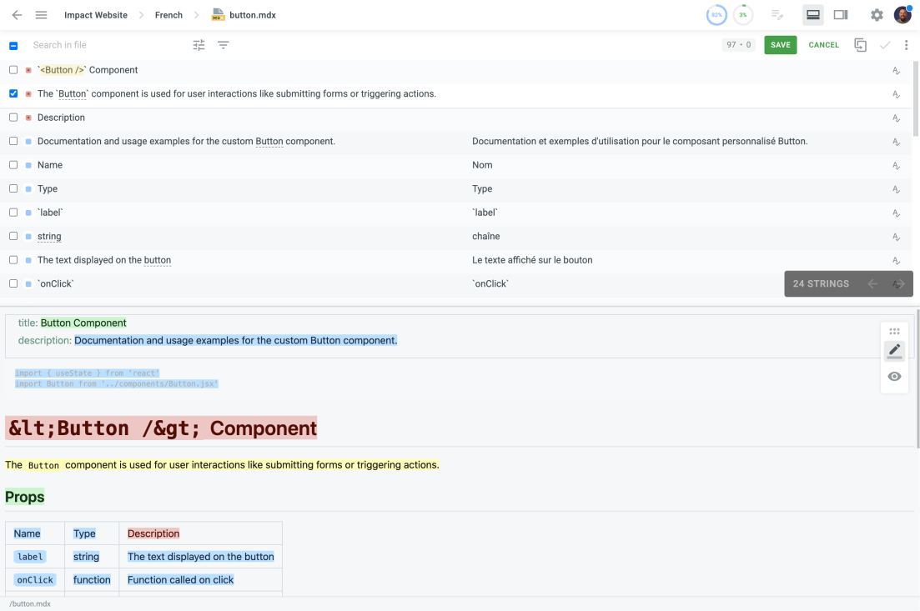Open the drag handle grid icon in preview panel
Screen dimensions: 920x611
pyautogui.click(x=894, y=331)
